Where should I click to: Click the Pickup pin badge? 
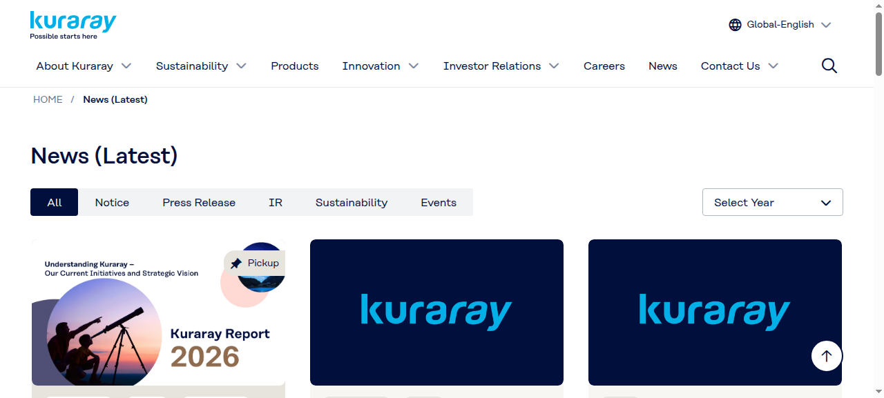click(254, 263)
